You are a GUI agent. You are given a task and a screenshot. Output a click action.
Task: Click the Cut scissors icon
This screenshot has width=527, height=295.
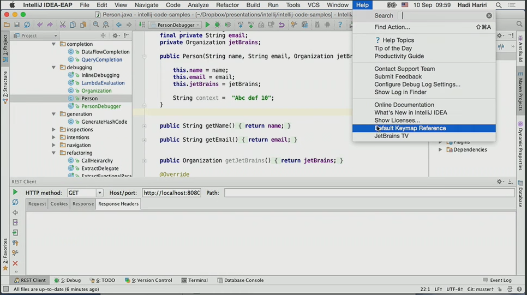tap(63, 25)
